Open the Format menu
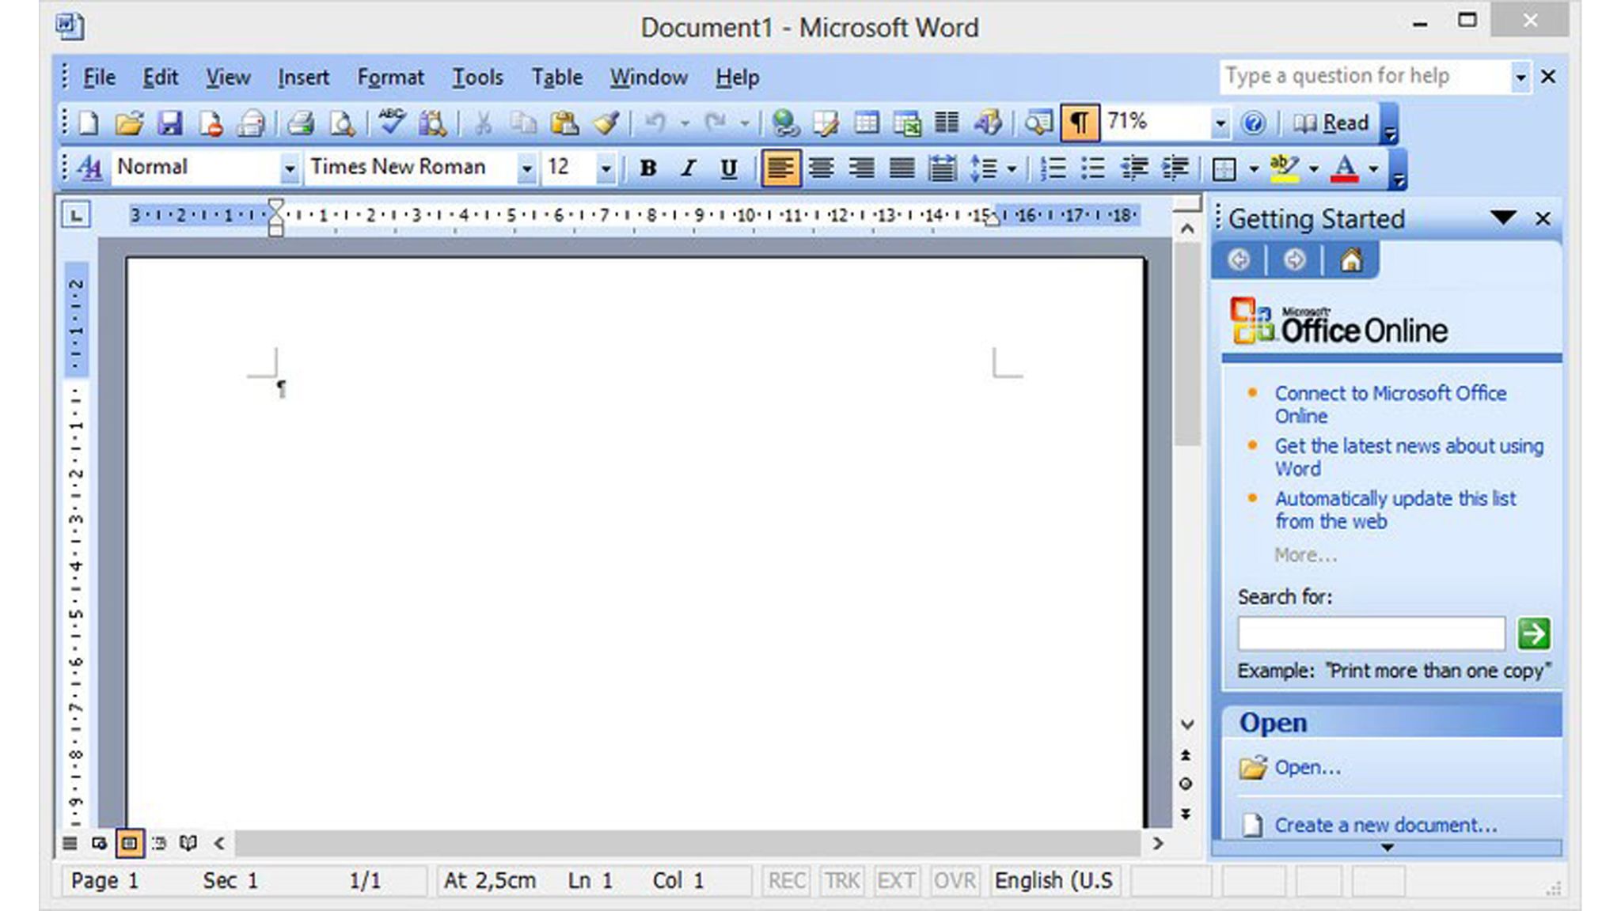 (391, 77)
